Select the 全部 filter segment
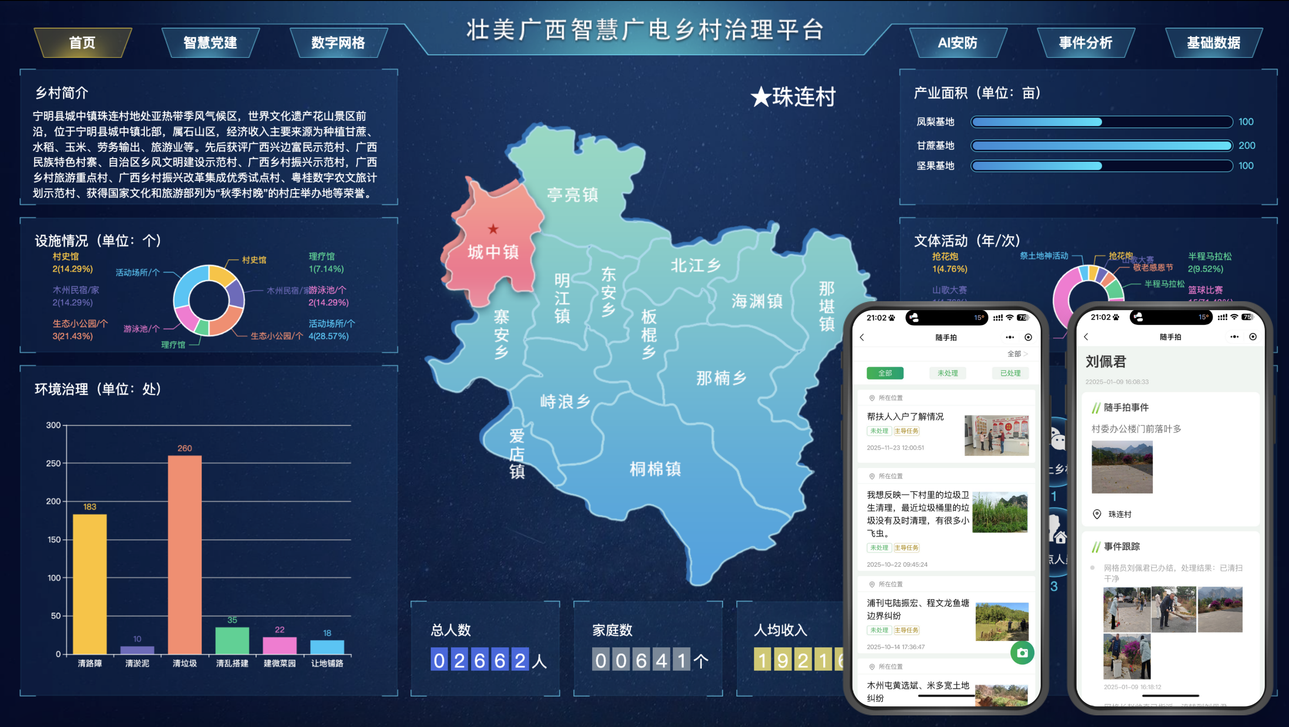This screenshot has height=727, width=1289. tap(885, 373)
